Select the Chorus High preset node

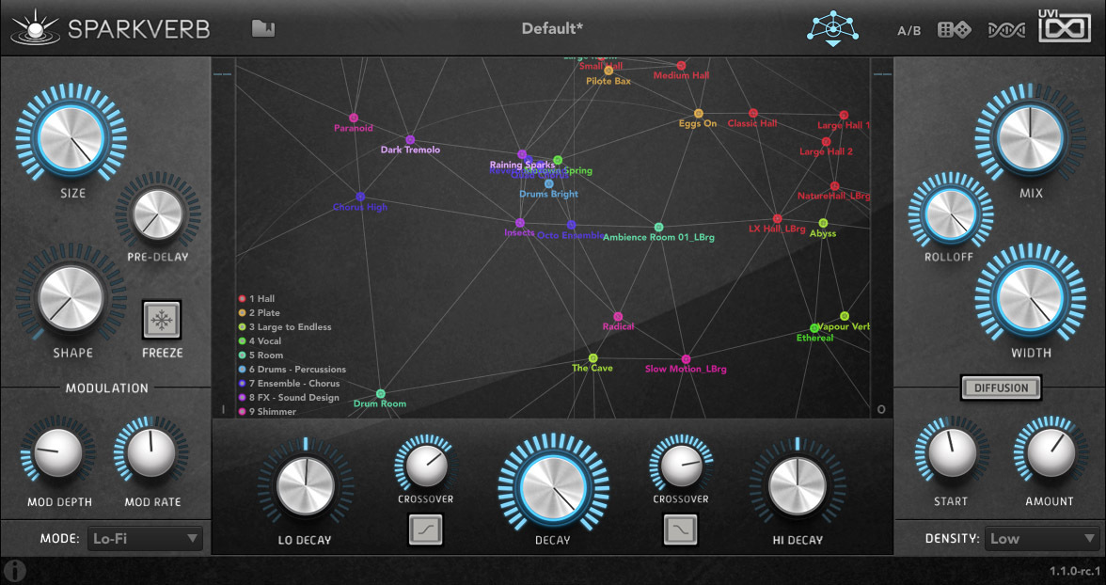point(360,197)
